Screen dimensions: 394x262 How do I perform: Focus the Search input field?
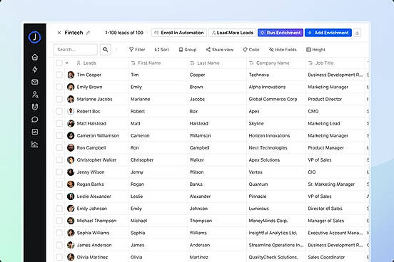[x=76, y=49]
